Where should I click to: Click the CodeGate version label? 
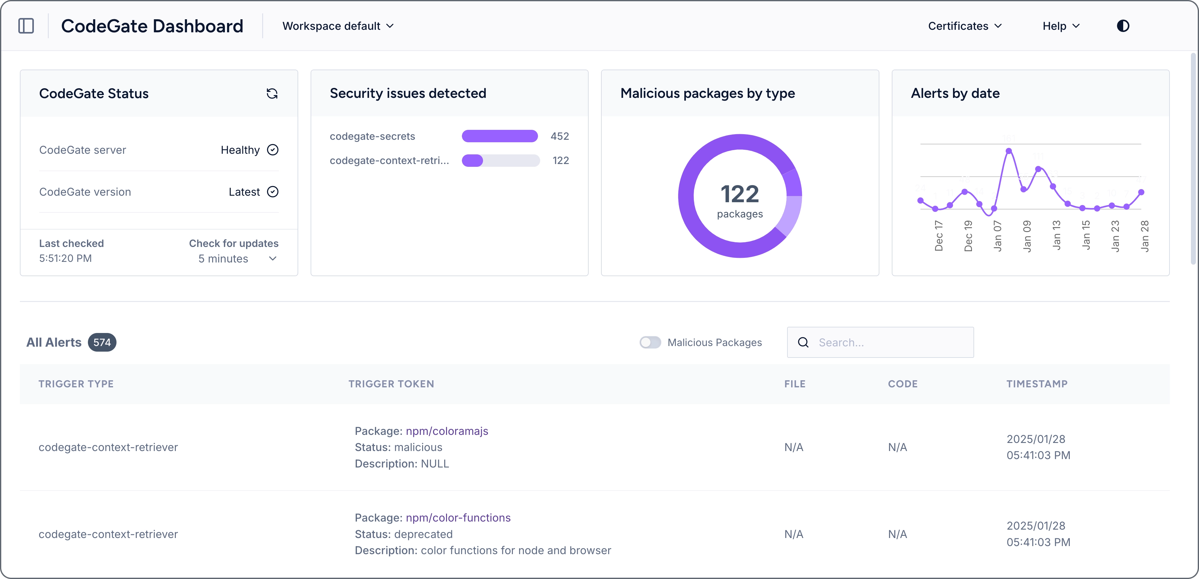85,192
